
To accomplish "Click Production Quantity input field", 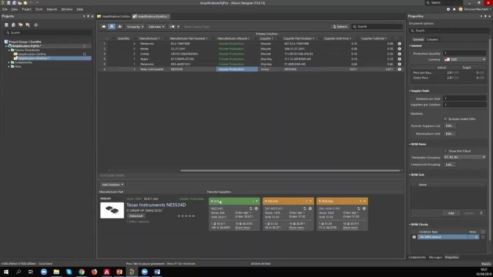I will [465, 53].
